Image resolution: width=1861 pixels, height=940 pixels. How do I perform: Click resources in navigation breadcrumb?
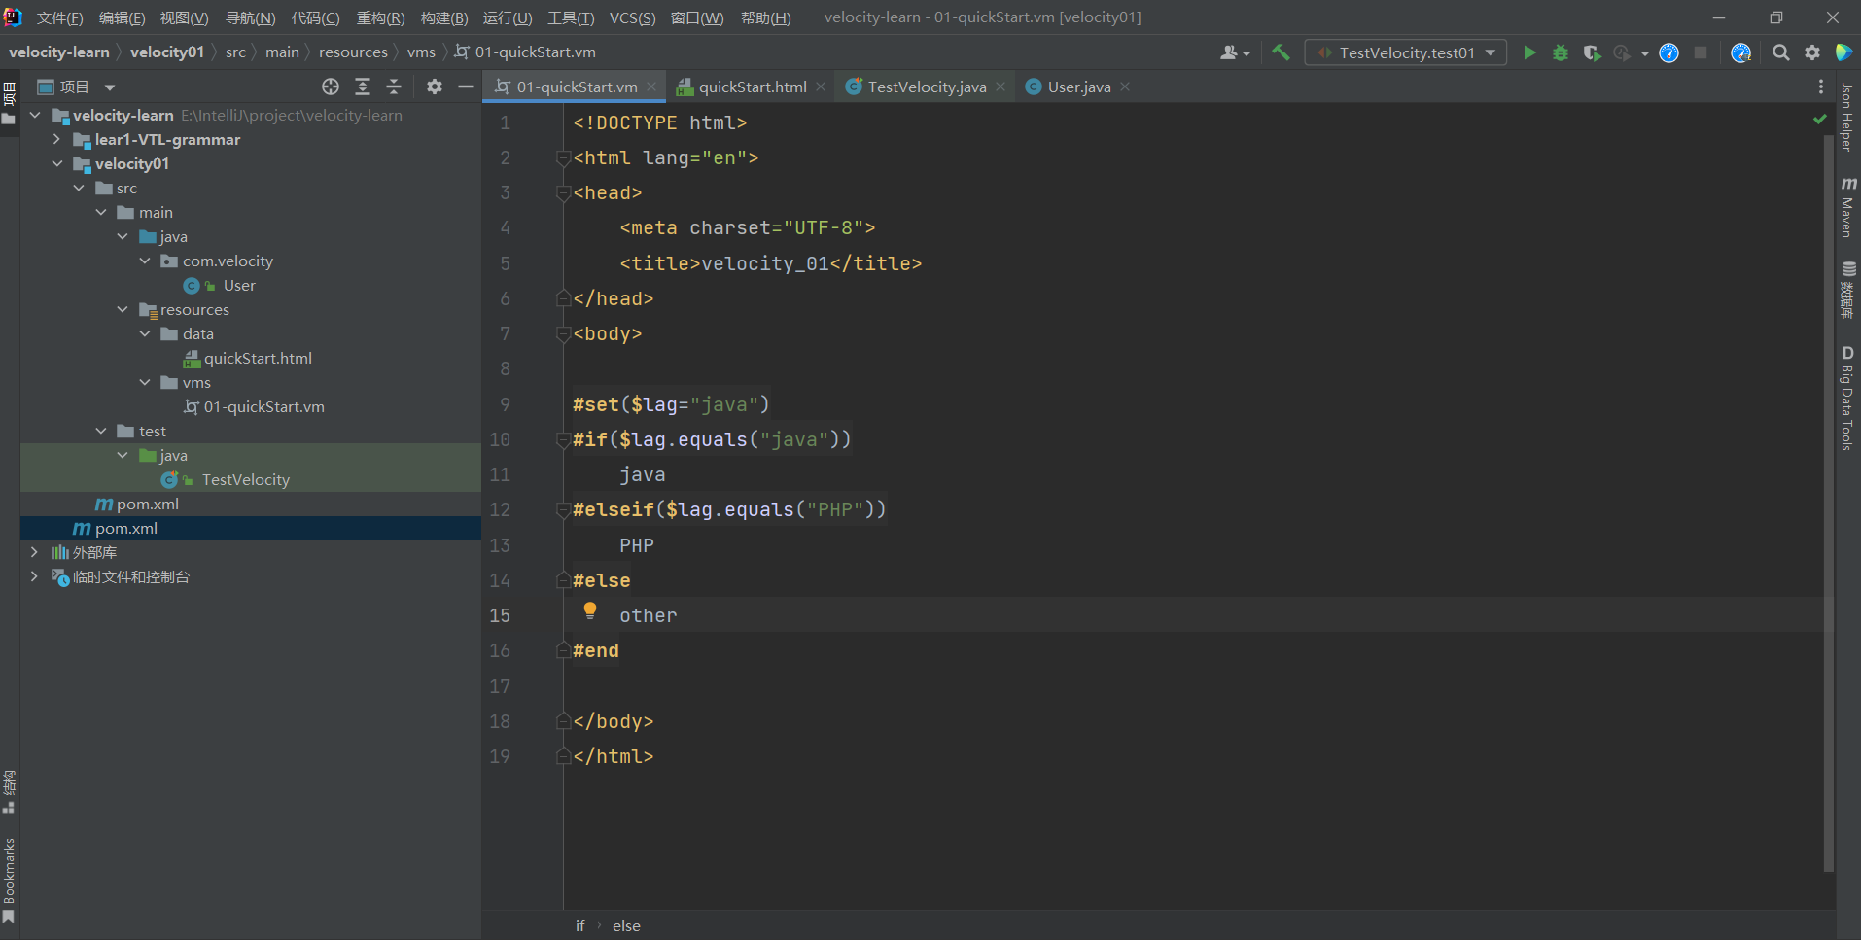click(x=353, y=52)
